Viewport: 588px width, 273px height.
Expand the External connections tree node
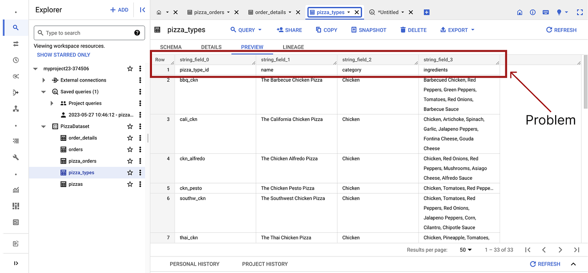[x=43, y=80]
